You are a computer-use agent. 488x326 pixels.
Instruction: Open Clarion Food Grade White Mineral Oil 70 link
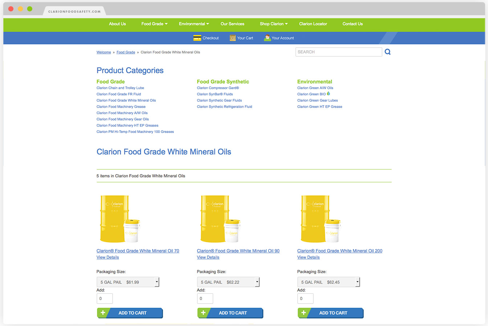138,251
